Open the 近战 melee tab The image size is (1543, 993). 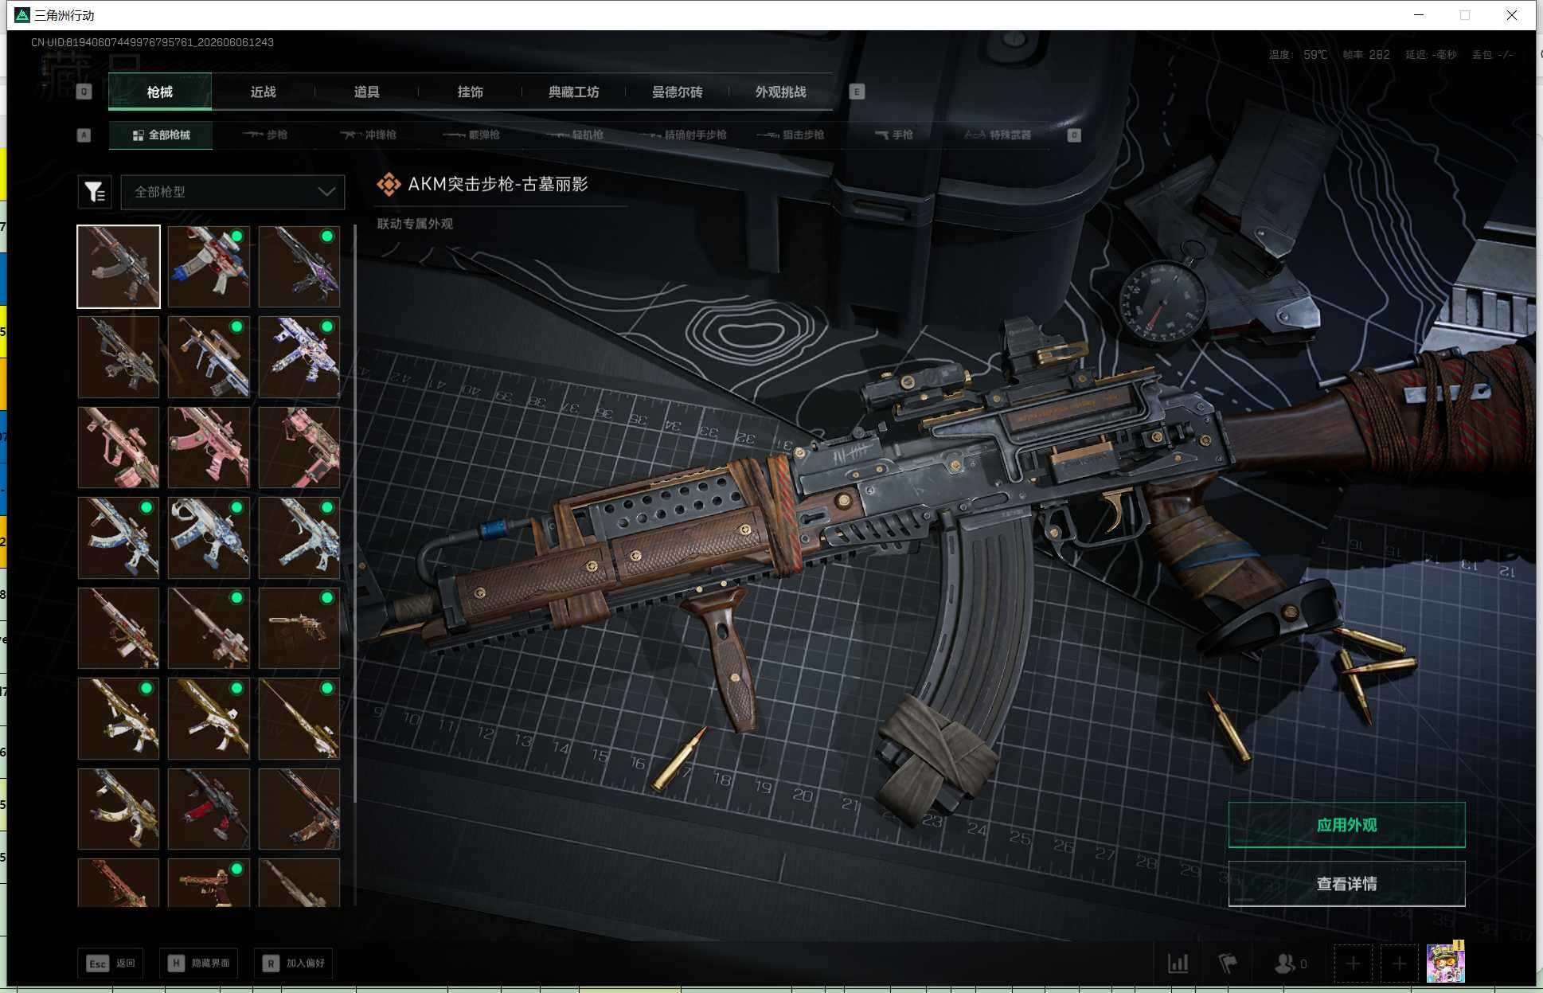point(264,92)
